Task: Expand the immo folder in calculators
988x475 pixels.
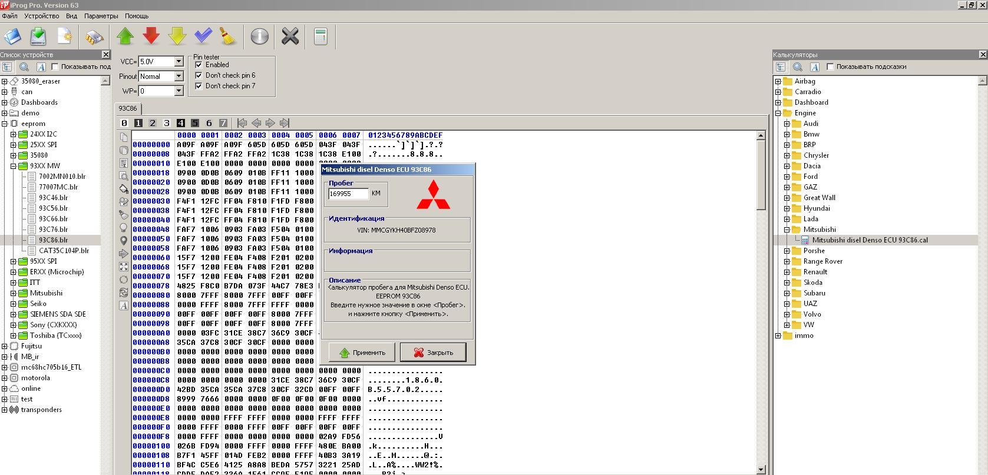Action: click(x=778, y=336)
